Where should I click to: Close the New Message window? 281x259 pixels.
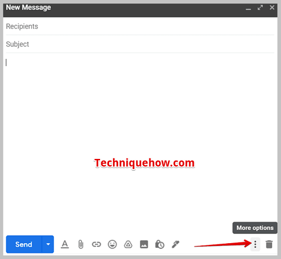pyautogui.click(x=272, y=7)
